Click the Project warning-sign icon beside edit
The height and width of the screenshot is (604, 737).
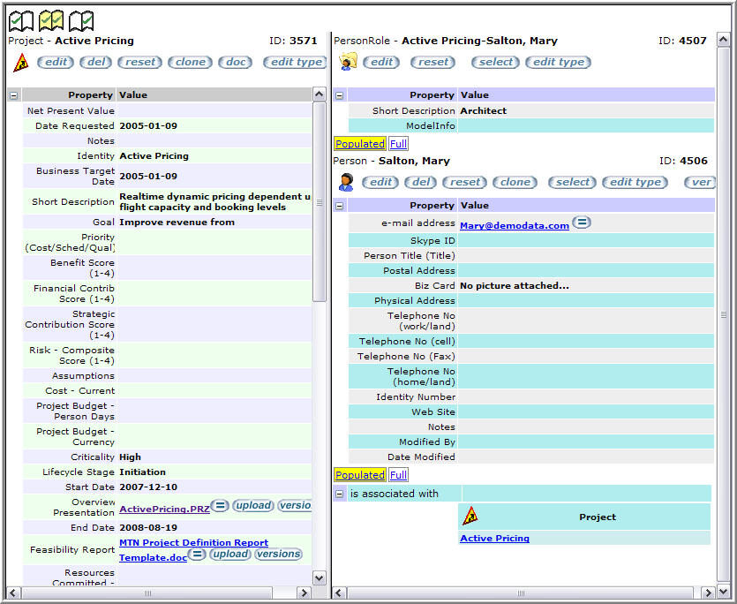[20, 62]
